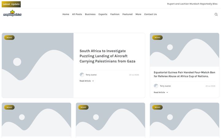The image size is (221, 138).
Task: Click the Latest Update button
Action: (11, 4)
